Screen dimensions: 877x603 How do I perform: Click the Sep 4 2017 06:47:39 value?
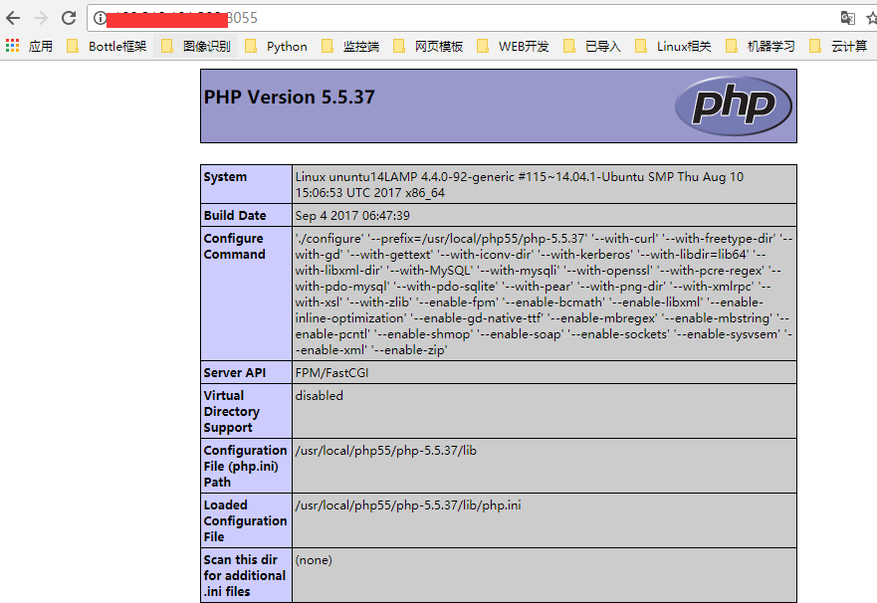coord(352,215)
